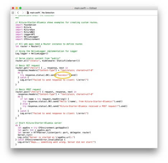Click the import CFEnvironment line

[28, 39]
